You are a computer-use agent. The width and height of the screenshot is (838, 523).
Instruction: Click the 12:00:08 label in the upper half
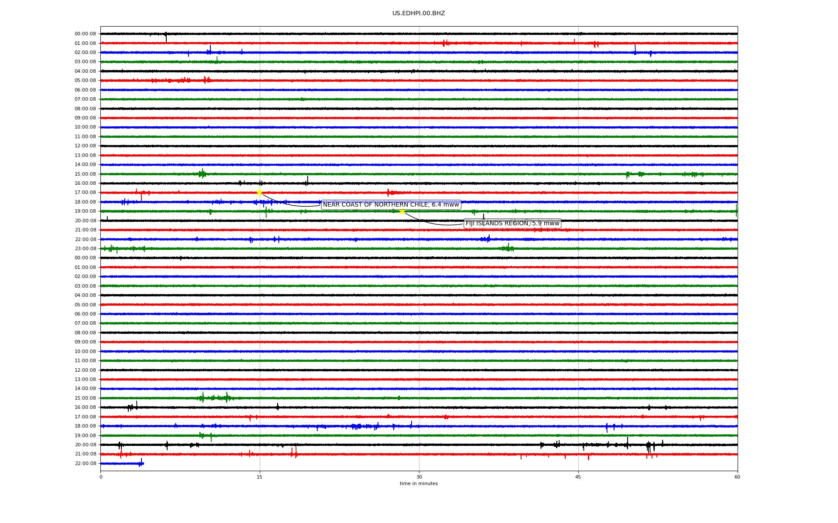coord(85,146)
